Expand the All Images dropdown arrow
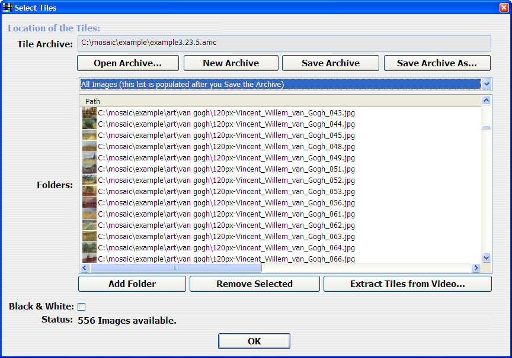This screenshot has width=512, height=358. [x=487, y=85]
